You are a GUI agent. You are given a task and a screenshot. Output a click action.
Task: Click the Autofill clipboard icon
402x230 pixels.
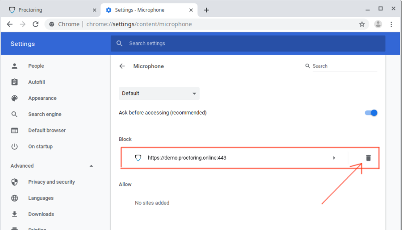click(14, 82)
